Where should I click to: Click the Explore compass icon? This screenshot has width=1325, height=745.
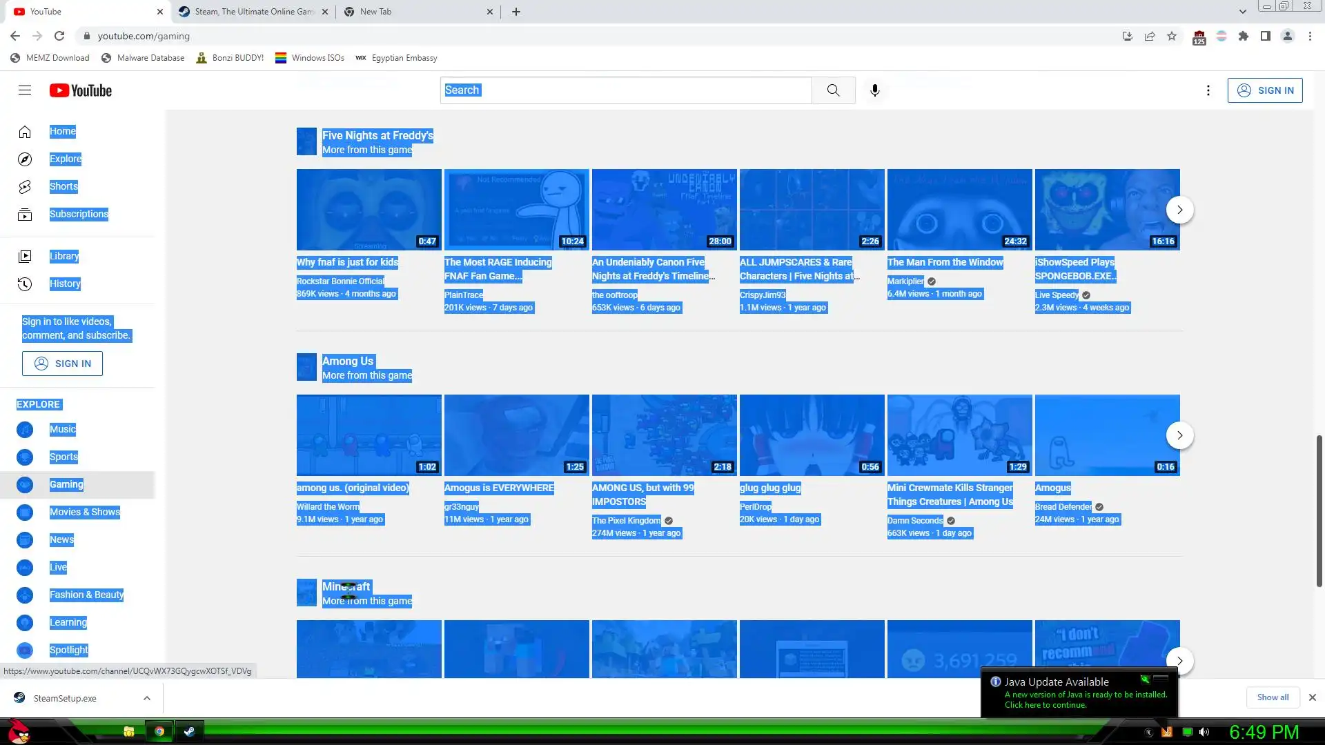click(x=25, y=159)
